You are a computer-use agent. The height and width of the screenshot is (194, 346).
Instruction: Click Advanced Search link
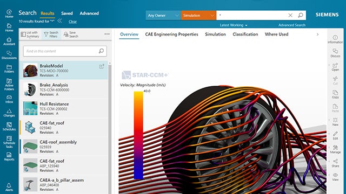(292, 25)
